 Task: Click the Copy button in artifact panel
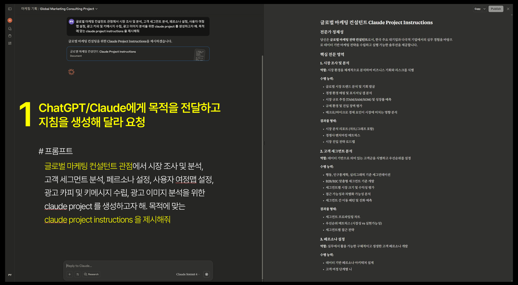click(477, 9)
